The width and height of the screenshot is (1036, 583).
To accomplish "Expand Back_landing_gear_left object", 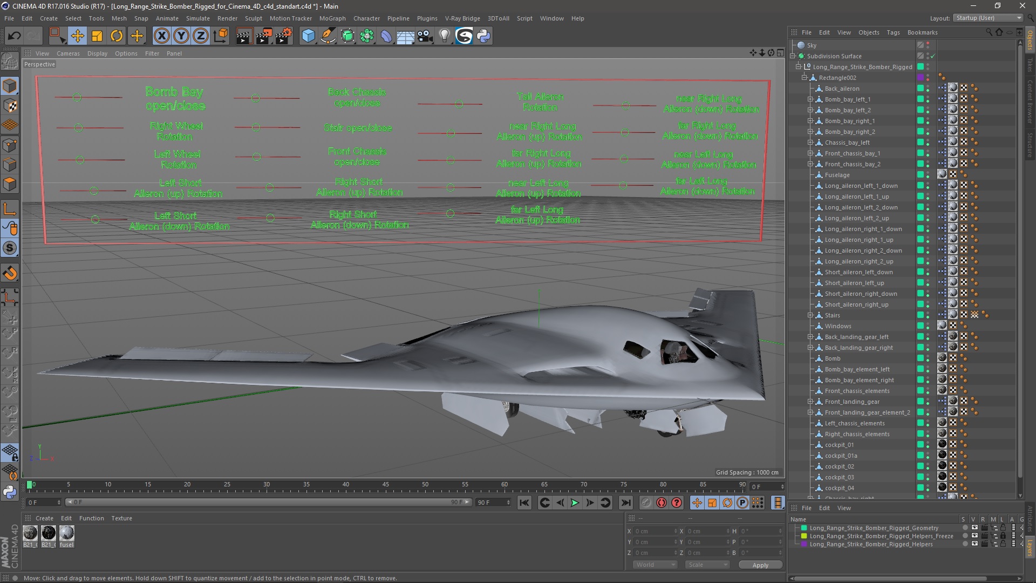I will [x=810, y=337].
